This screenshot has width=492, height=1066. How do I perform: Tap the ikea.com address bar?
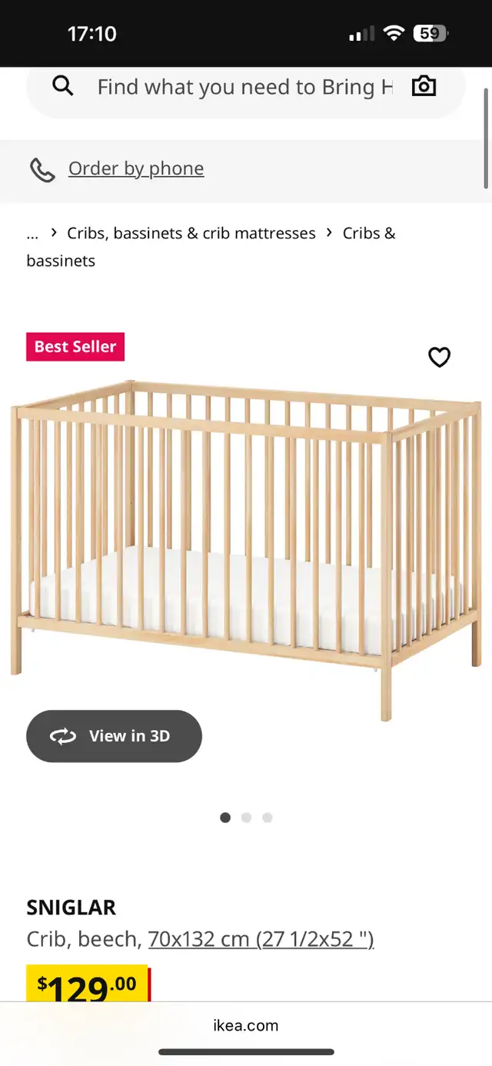pos(246,1025)
